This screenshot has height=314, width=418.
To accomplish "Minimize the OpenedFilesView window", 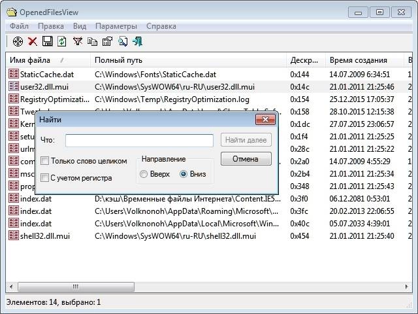I will (x=358, y=12).
